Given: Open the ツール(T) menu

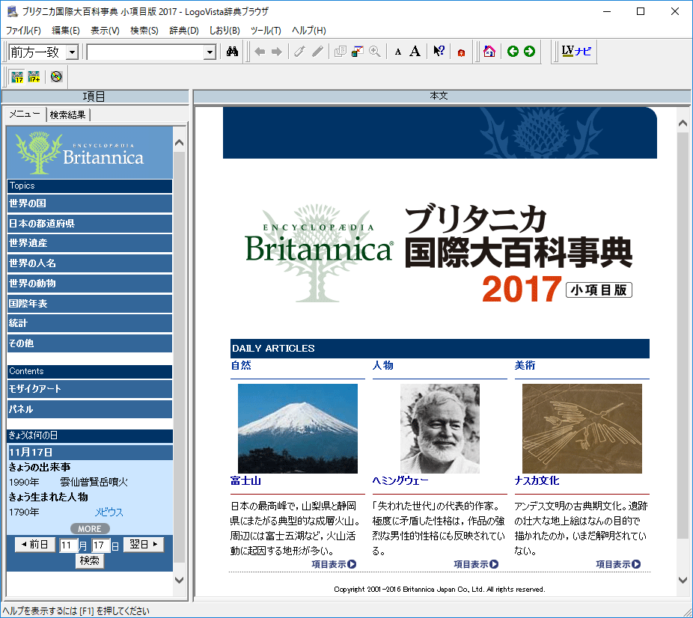Looking at the screenshot, I should pos(266,31).
